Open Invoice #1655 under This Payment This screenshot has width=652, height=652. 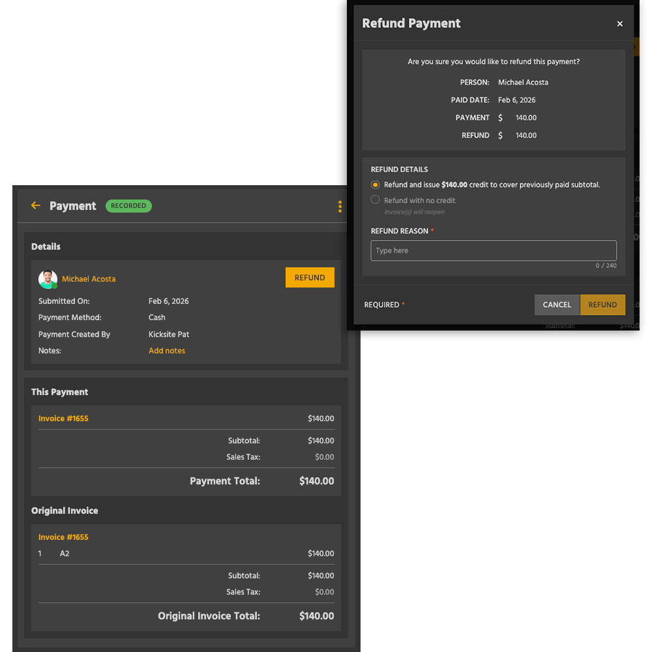coord(63,419)
